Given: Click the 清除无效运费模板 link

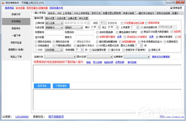Looking at the screenshot, I should pos(161,57).
